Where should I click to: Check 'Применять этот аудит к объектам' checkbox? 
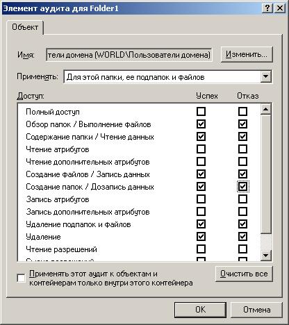click(22, 278)
